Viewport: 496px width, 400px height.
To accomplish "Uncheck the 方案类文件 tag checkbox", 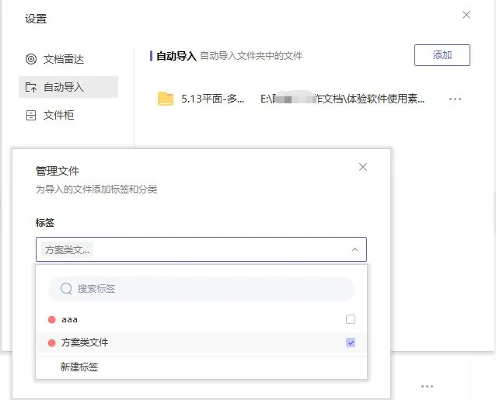I will (351, 343).
